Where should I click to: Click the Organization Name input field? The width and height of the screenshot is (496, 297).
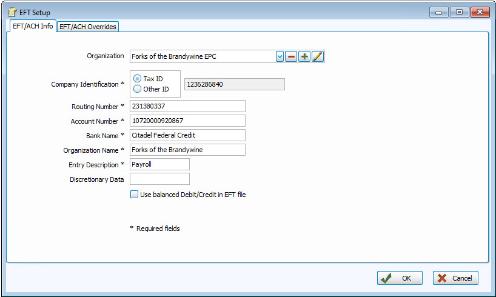click(187, 150)
